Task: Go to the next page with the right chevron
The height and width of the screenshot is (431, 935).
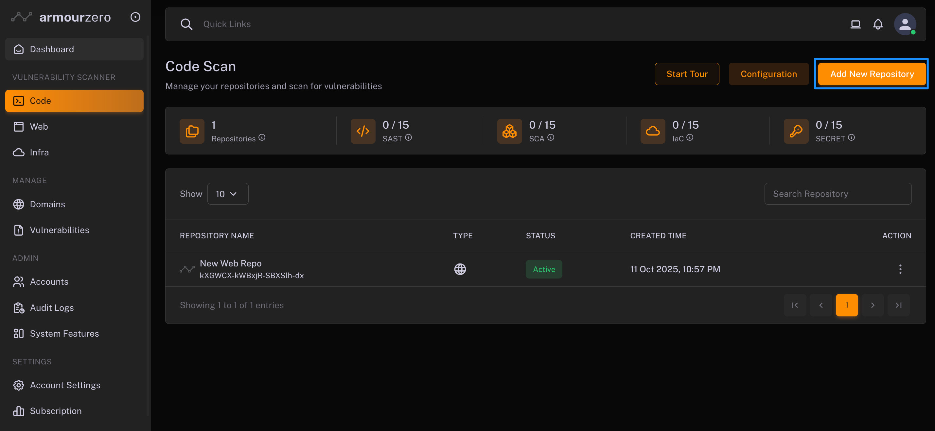Action: 873,305
